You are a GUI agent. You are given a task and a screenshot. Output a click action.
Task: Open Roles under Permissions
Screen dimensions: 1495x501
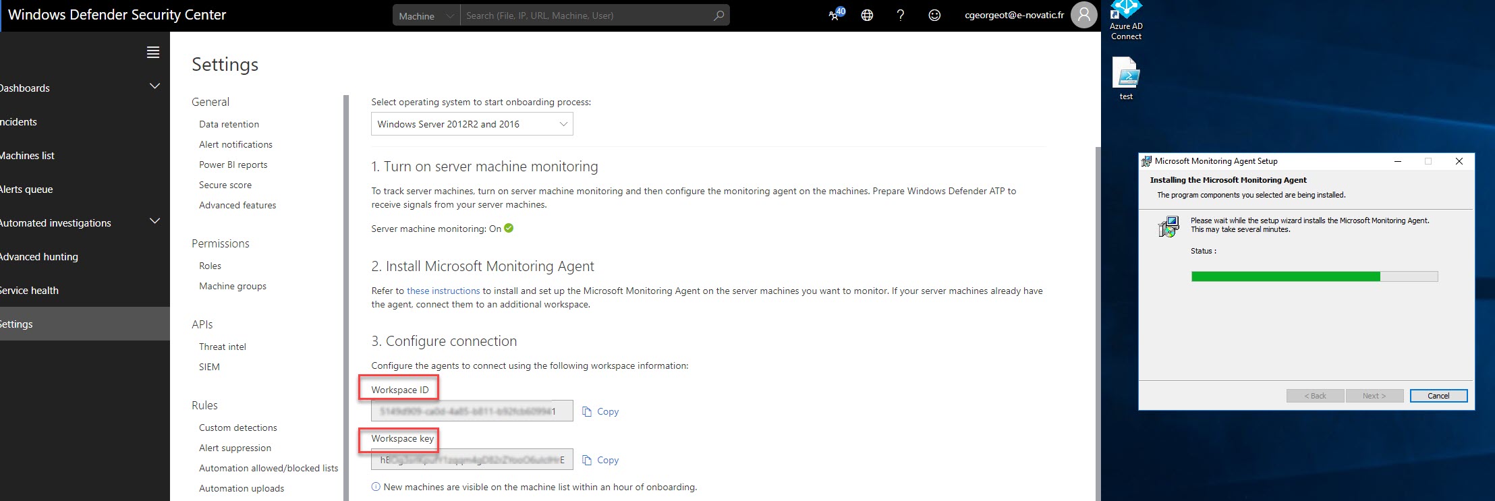[x=210, y=266]
